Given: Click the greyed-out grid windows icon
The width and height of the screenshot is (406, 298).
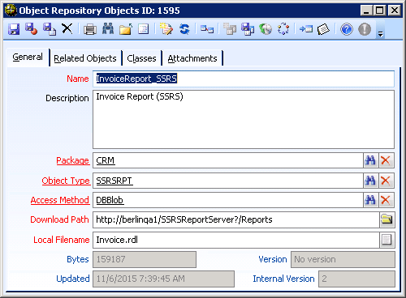Looking at the screenshot, I should [230, 29].
